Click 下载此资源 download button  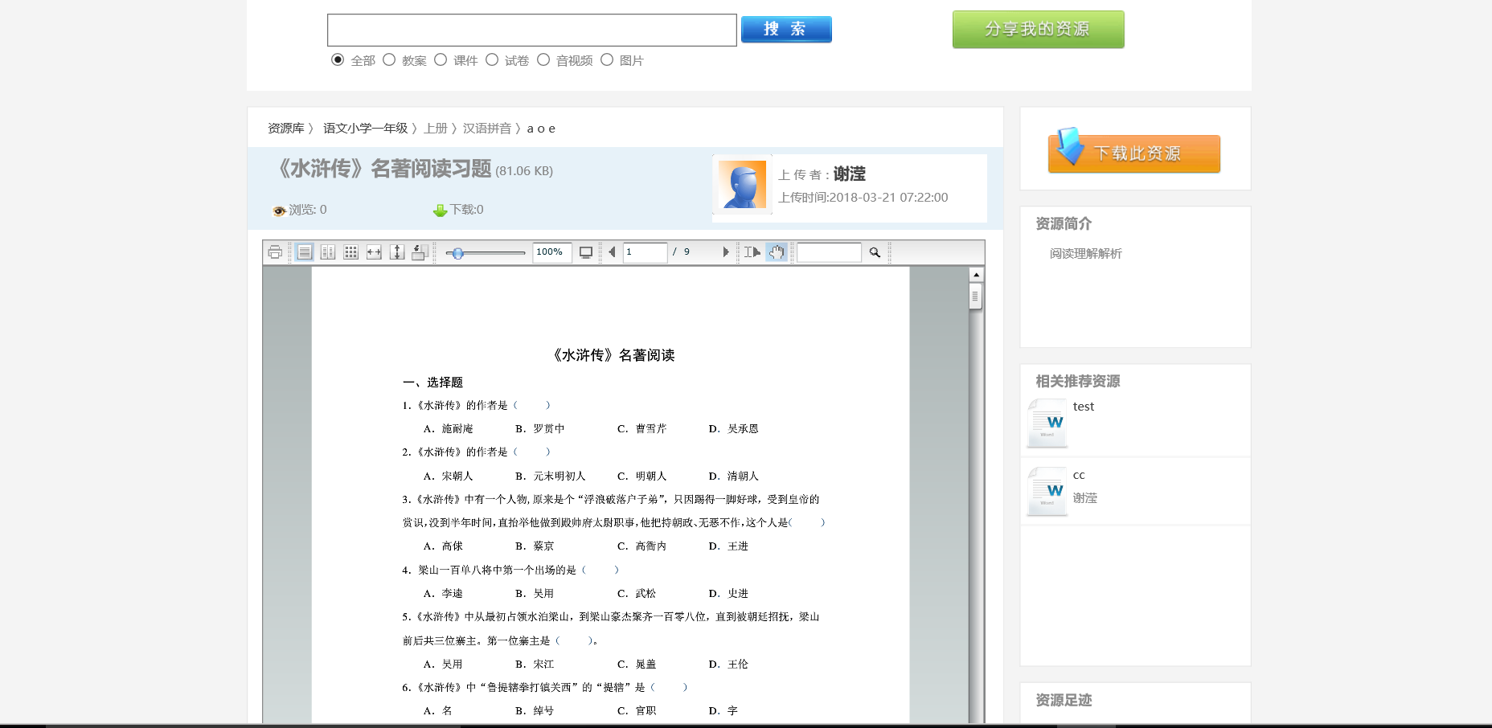click(1134, 153)
